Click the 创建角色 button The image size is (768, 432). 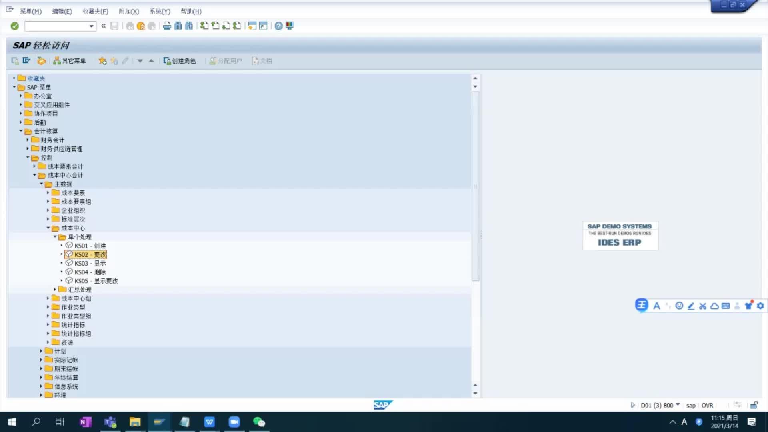tap(180, 61)
